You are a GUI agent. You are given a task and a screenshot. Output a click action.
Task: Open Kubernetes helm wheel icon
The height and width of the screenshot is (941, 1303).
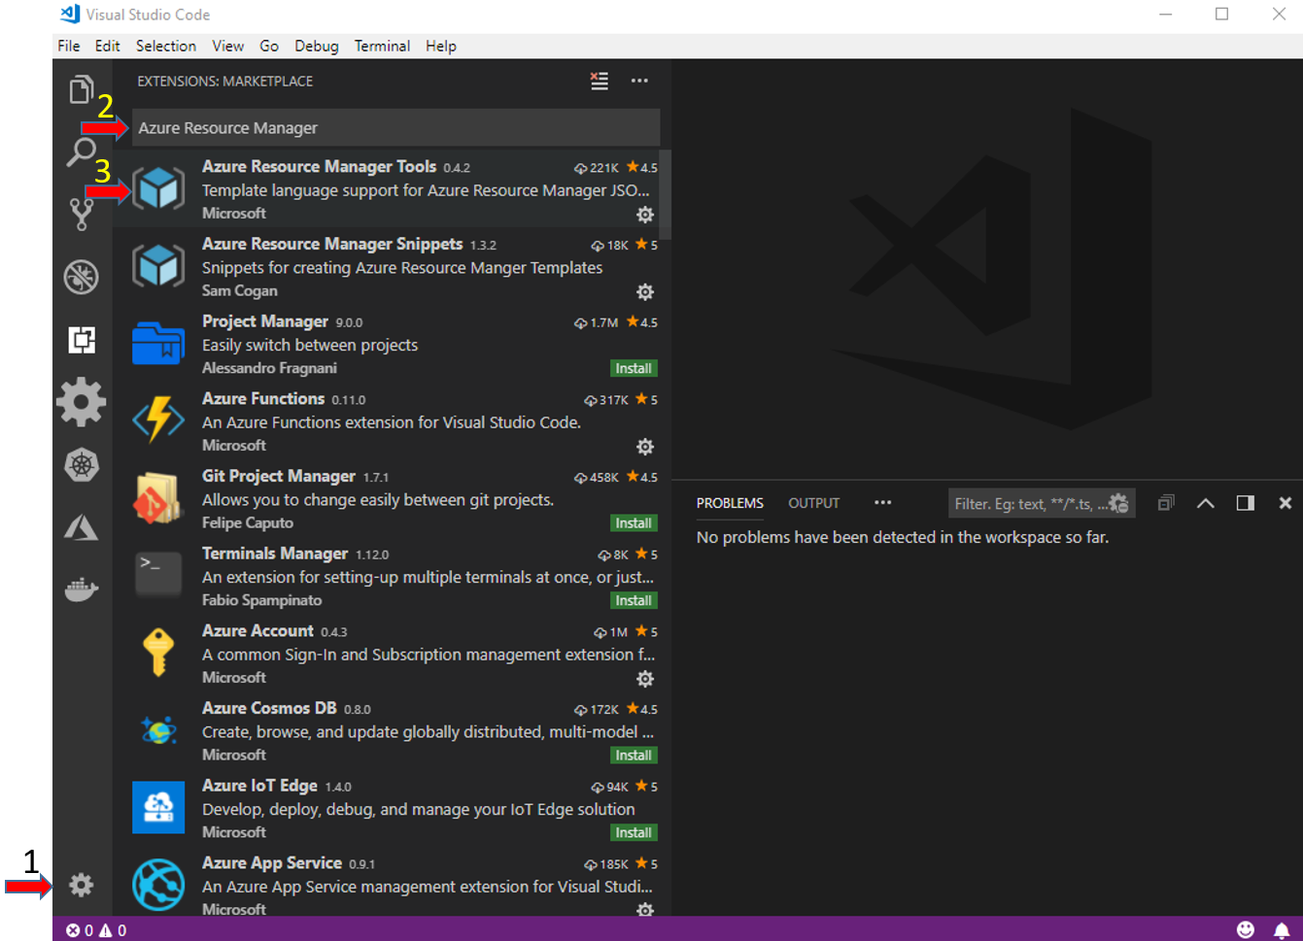(82, 465)
